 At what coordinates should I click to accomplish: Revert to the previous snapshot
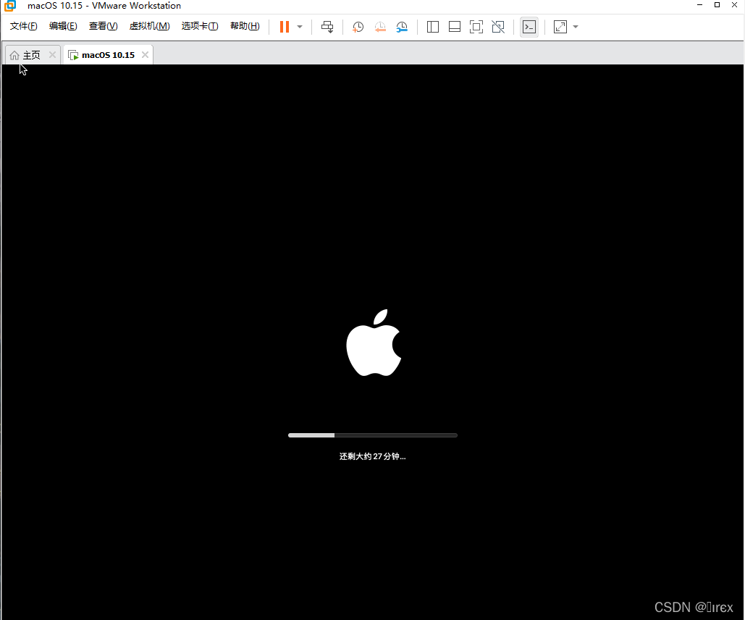tap(380, 27)
